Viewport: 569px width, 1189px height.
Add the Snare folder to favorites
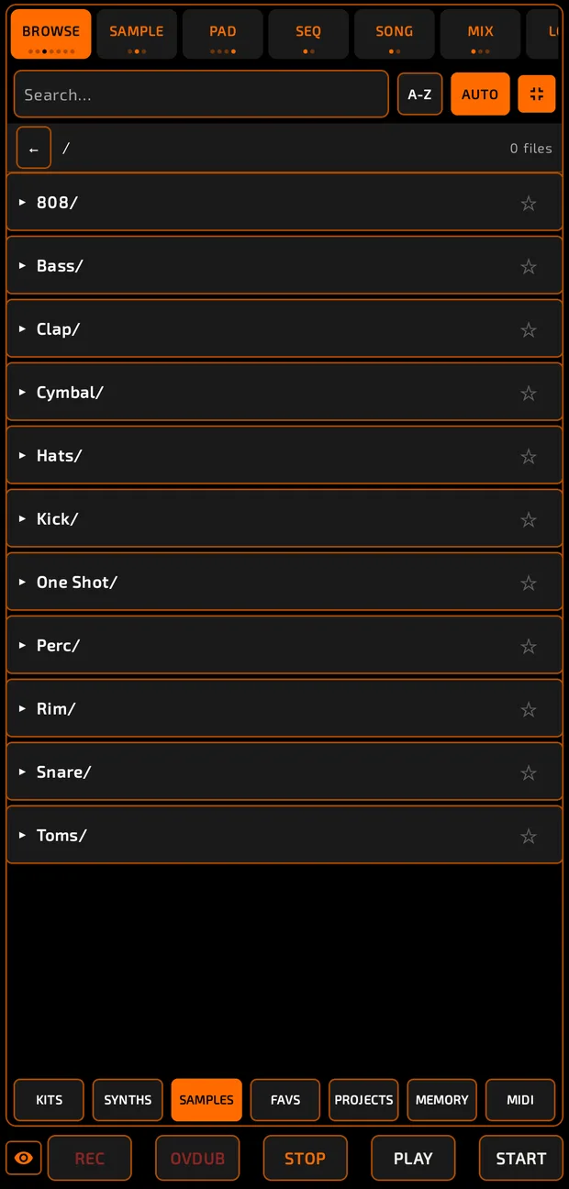pyautogui.click(x=529, y=772)
